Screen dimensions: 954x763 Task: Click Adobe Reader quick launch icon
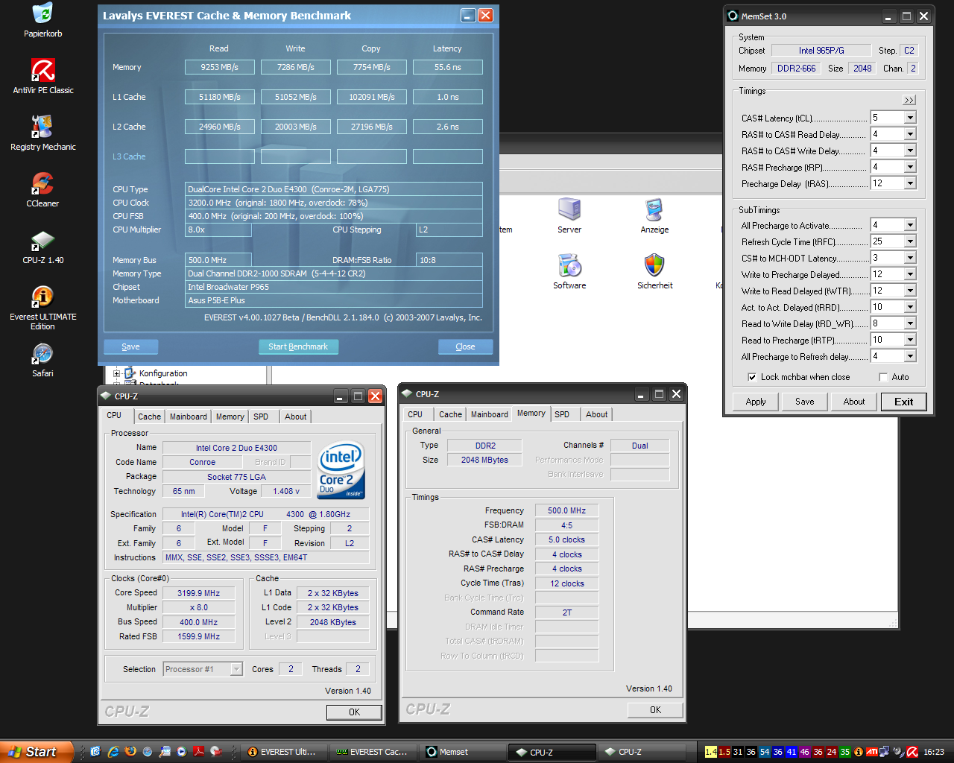(x=199, y=752)
